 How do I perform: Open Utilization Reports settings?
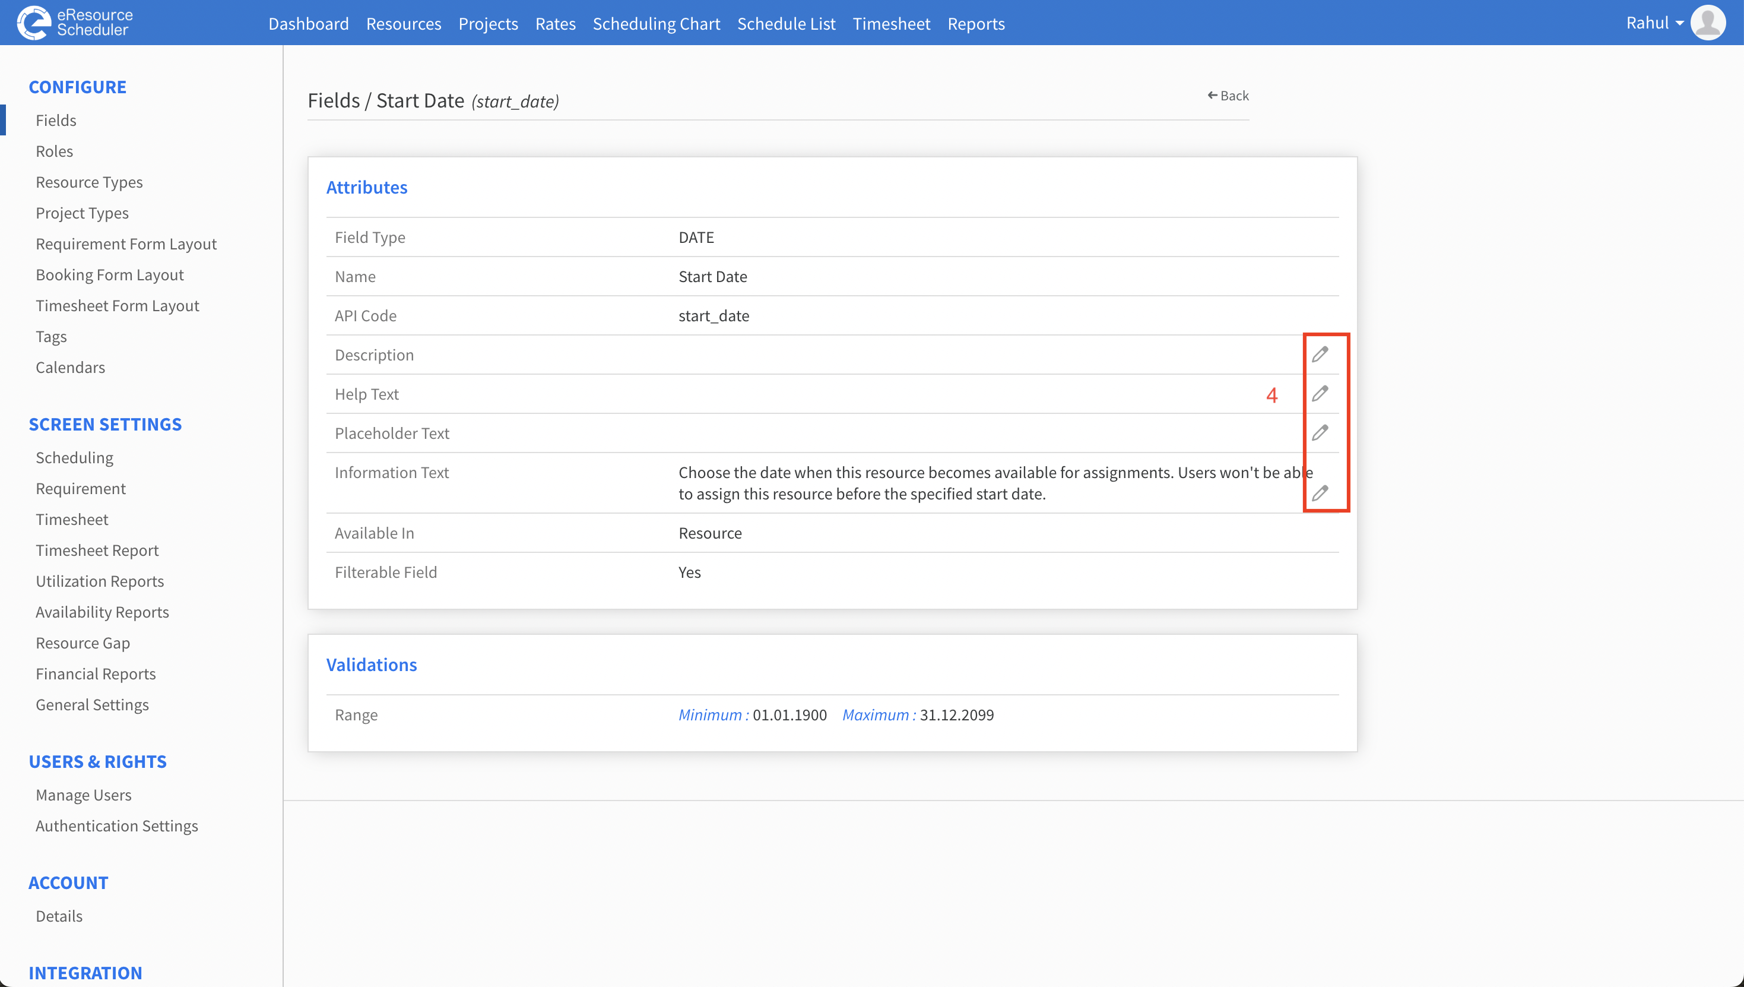pos(100,581)
